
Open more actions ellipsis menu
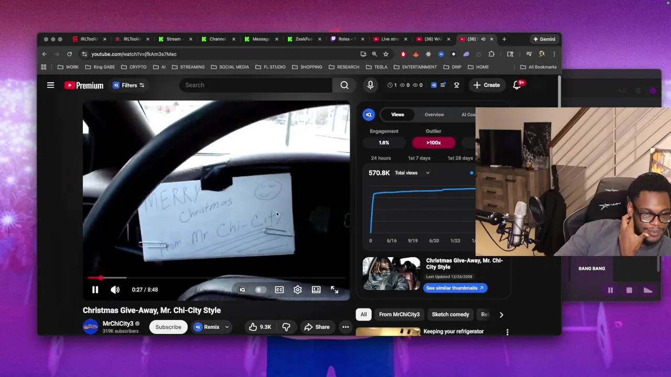[345, 327]
